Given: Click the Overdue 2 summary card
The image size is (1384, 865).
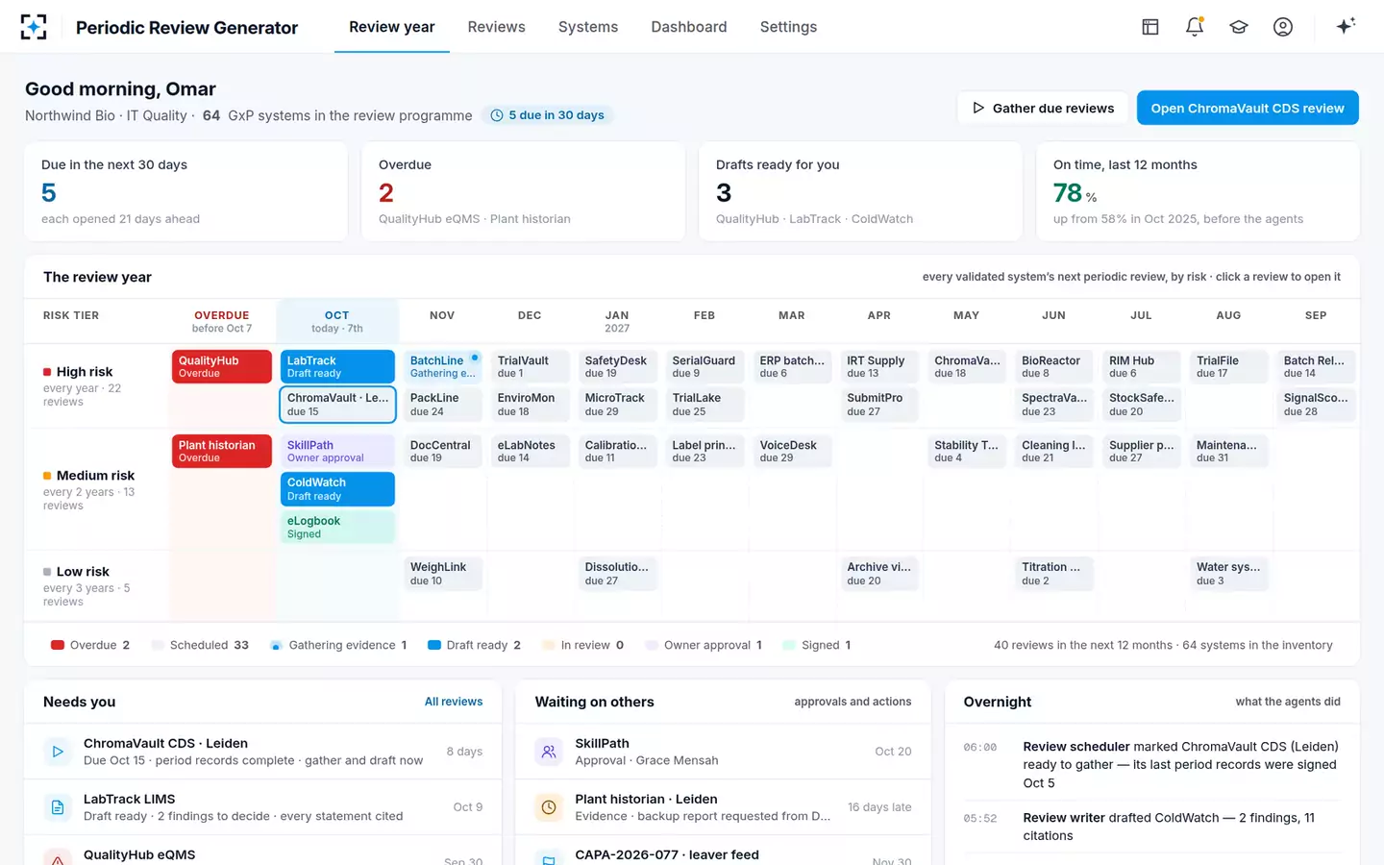Looking at the screenshot, I should pyautogui.click(x=523, y=191).
